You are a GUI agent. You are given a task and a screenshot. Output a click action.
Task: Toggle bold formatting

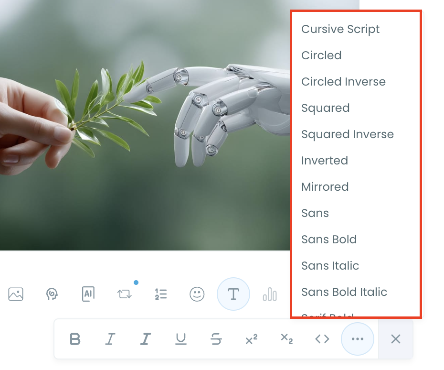[75, 339]
